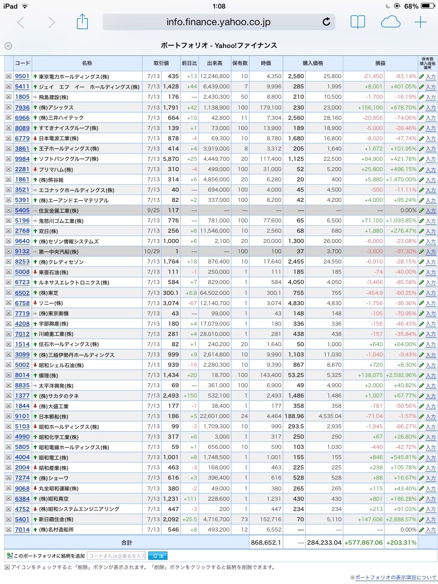Image resolution: width=438 pixels, height=584 pixels.
Task: Click the pencil edit icon for row 5103
Action: (421, 427)
